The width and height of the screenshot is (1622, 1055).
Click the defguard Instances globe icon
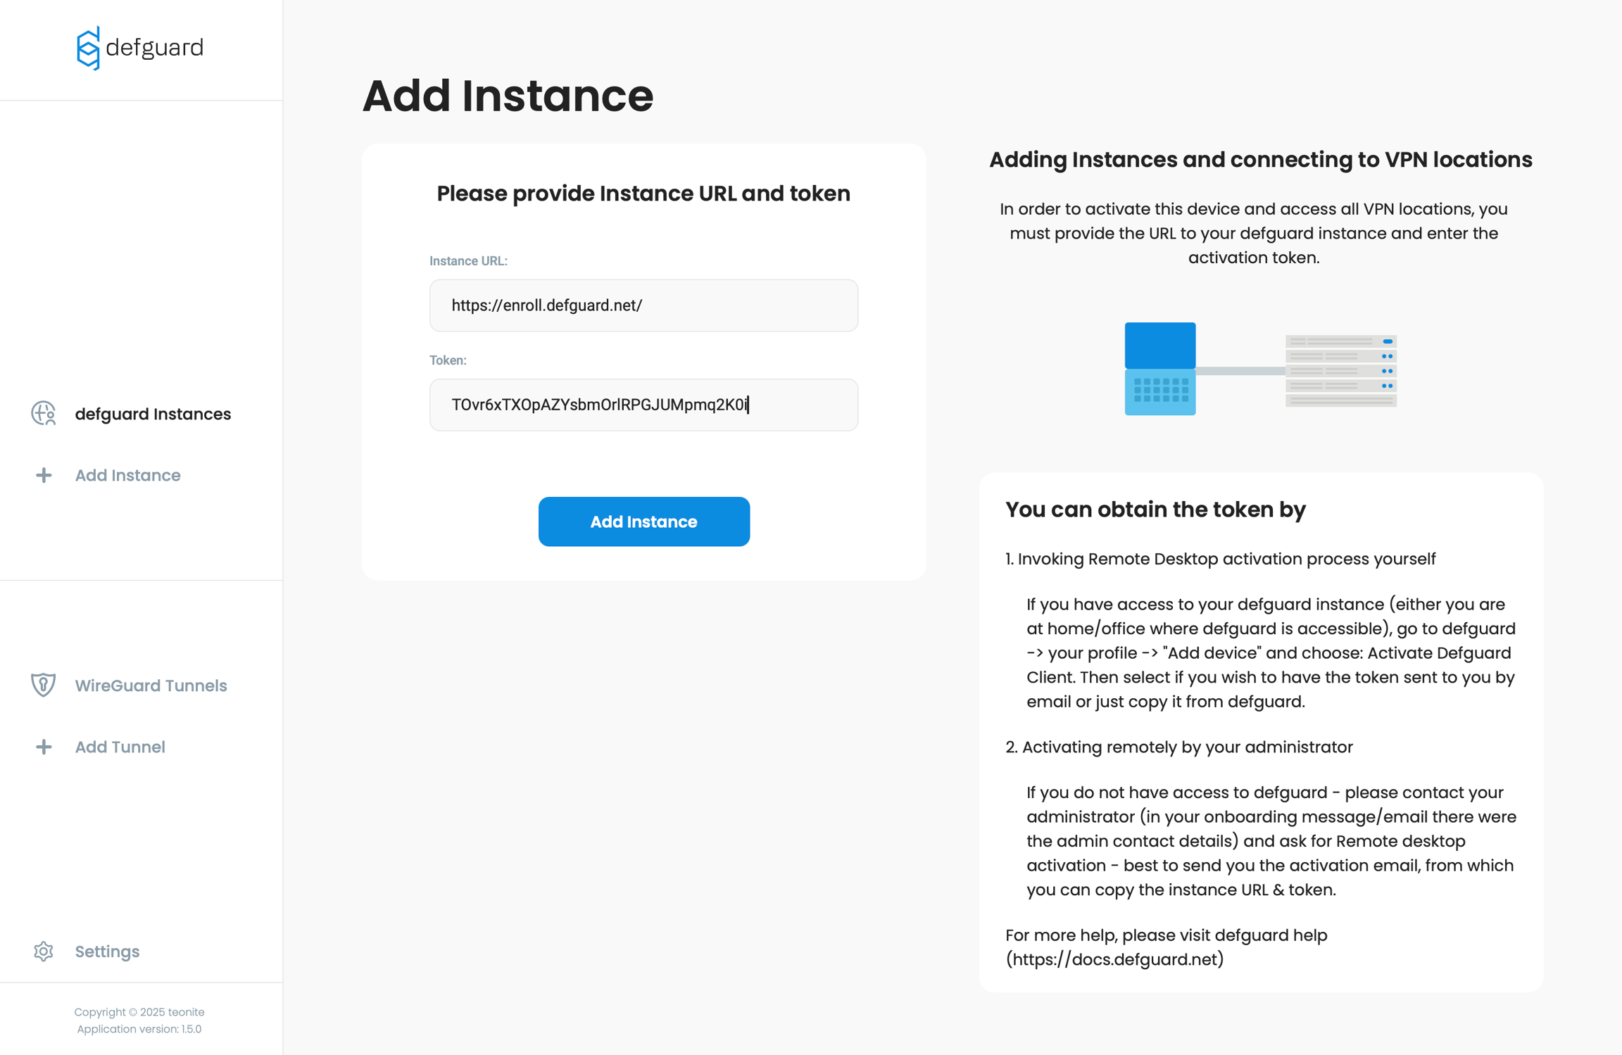(44, 414)
